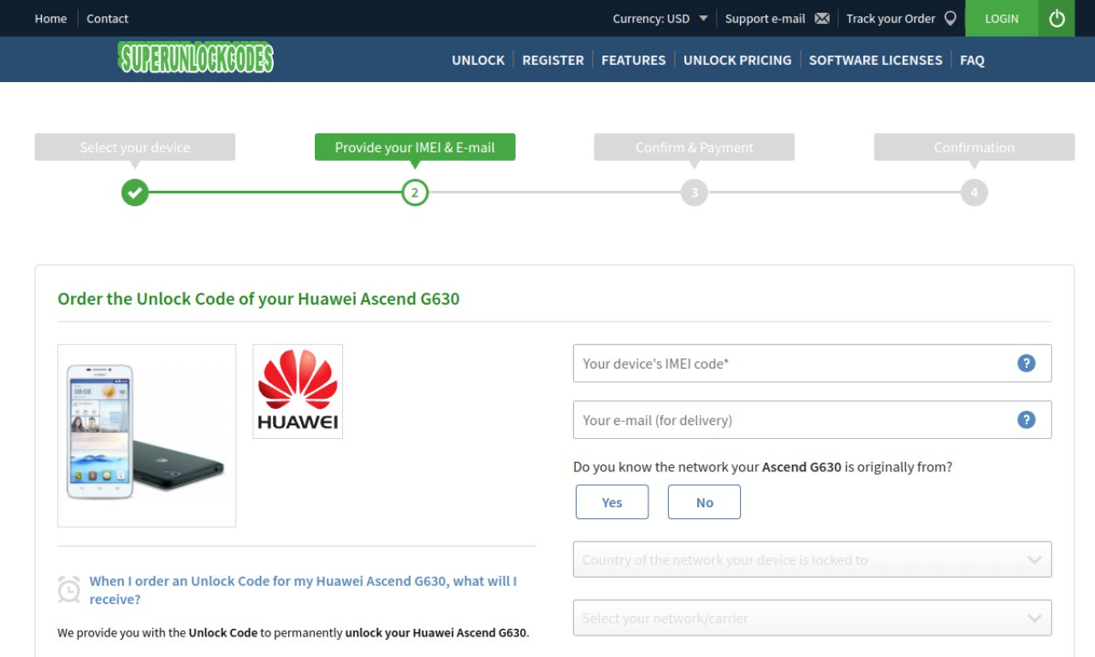Click the envelope icon for support e-mail

pos(822,18)
